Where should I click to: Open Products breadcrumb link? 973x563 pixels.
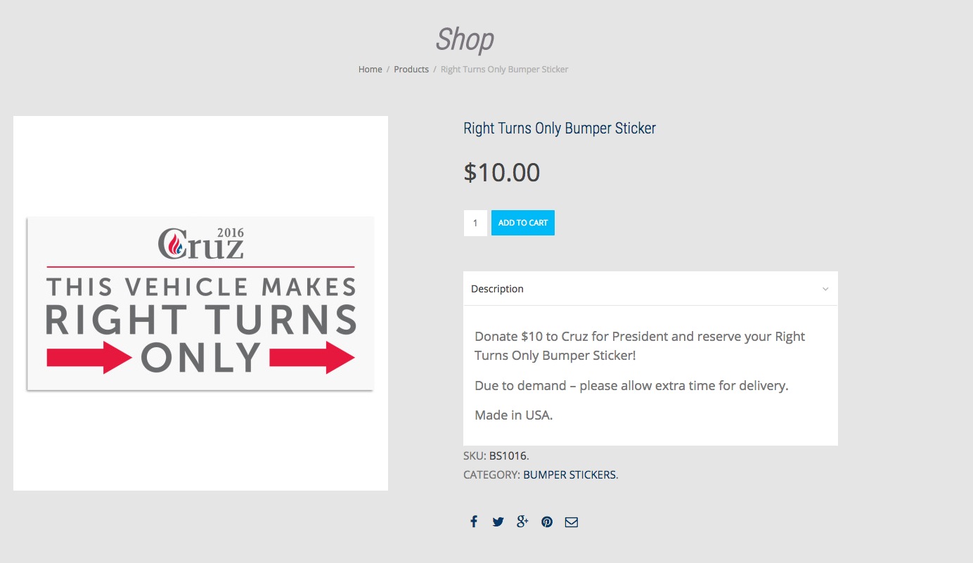411,70
